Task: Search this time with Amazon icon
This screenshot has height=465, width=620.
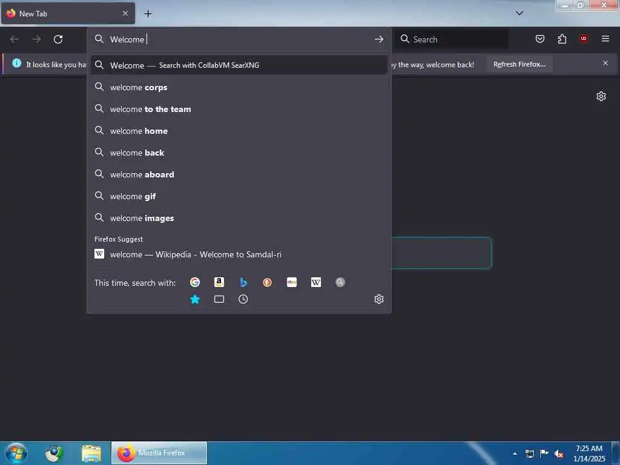Action: pyautogui.click(x=219, y=282)
